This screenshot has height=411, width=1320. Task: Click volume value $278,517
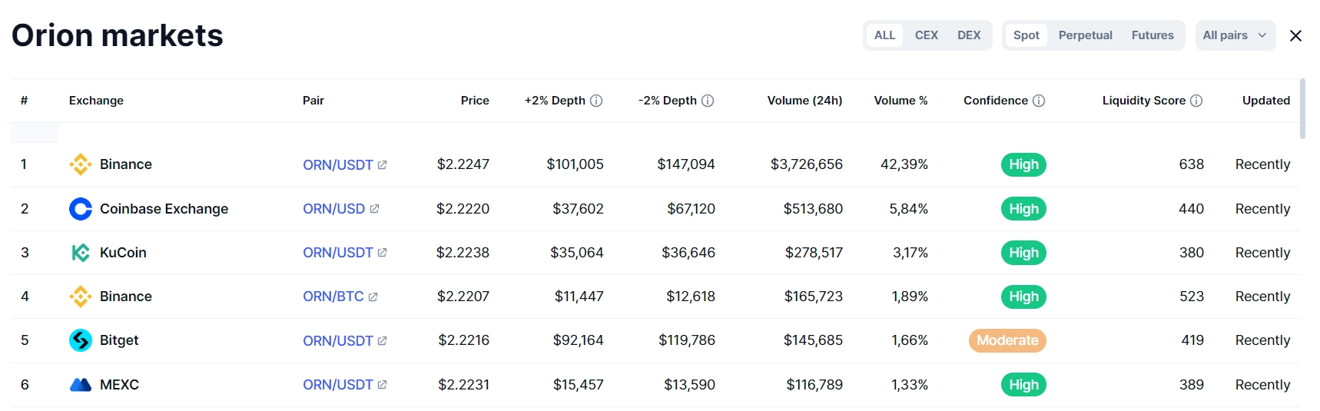coord(814,253)
